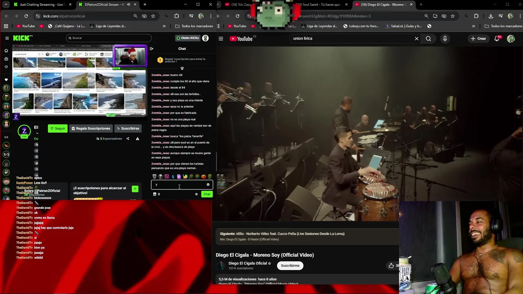Follow channel with Seguir button
This screenshot has height=294, width=523.
(x=58, y=128)
